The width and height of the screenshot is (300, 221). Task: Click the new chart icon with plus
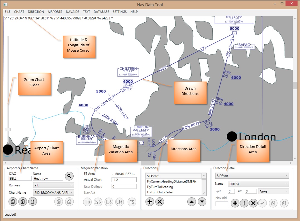[13, 201]
